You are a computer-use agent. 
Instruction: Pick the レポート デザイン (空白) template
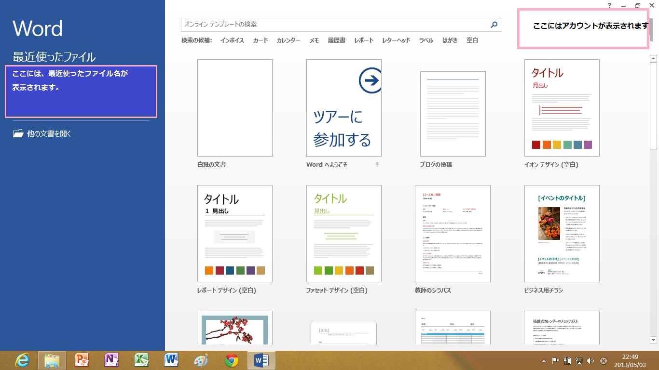235,234
